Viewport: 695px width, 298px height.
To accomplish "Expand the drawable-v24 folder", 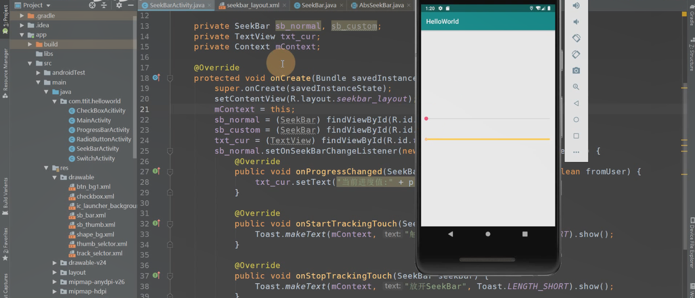I will click(55, 263).
